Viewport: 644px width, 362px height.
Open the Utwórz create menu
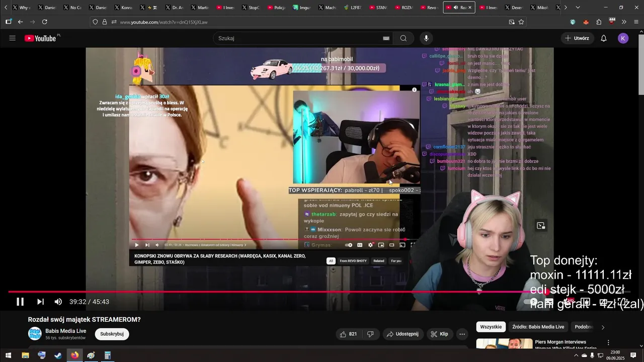pos(577,38)
